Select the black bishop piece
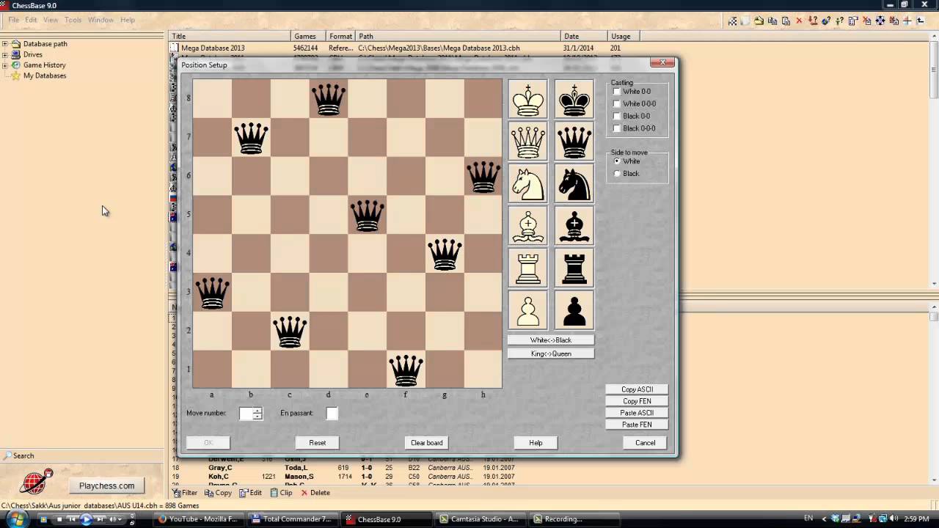The height and width of the screenshot is (528, 939). [574, 225]
